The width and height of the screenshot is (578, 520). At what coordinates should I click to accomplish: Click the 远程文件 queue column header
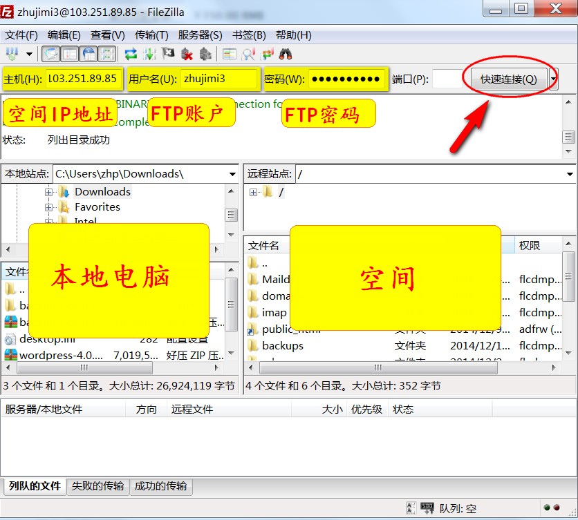click(229, 409)
